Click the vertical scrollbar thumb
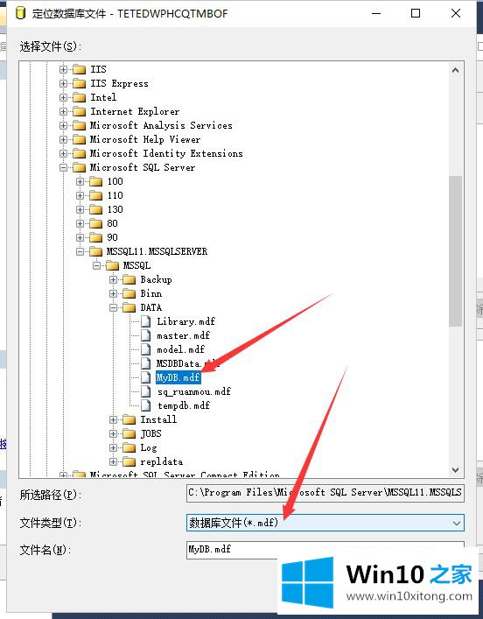483x619 pixels. click(x=455, y=250)
